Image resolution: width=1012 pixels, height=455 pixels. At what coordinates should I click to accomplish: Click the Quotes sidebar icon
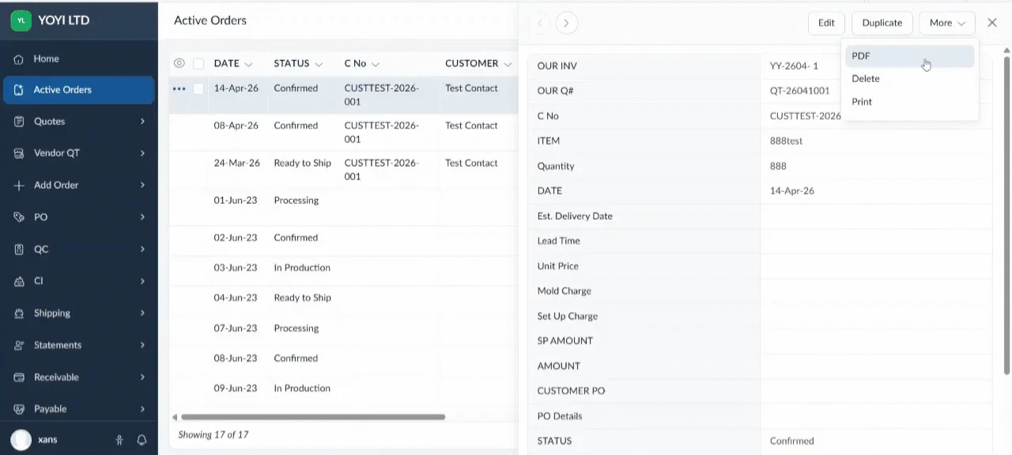19,122
